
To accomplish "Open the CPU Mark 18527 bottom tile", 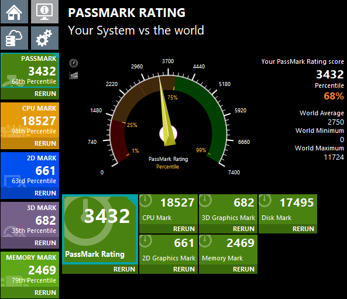I will tap(169, 209).
